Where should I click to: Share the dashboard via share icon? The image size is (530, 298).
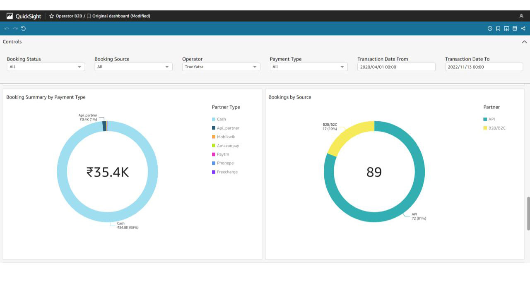(x=523, y=29)
